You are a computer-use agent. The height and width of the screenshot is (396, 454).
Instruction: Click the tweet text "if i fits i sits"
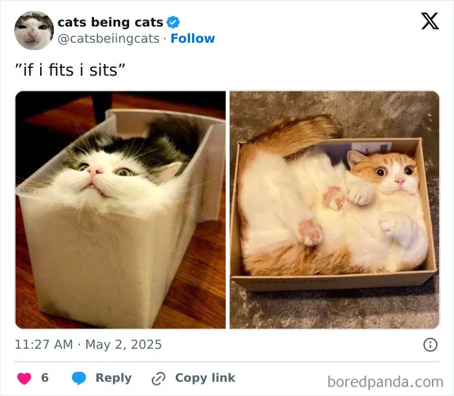[70, 70]
